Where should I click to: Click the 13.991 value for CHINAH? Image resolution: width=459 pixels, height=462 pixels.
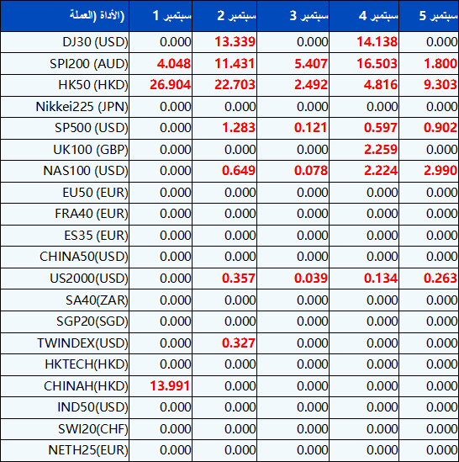(x=170, y=386)
